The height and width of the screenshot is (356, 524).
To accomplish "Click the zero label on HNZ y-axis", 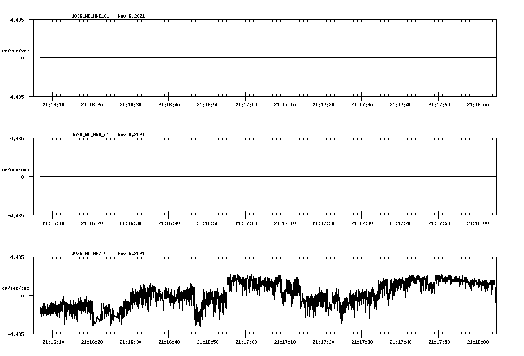I will 22,296.
